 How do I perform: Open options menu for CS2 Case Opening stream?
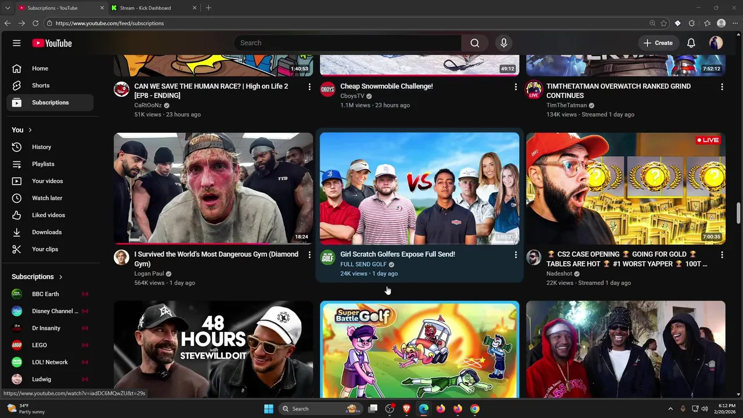pyautogui.click(x=722, y=255)
